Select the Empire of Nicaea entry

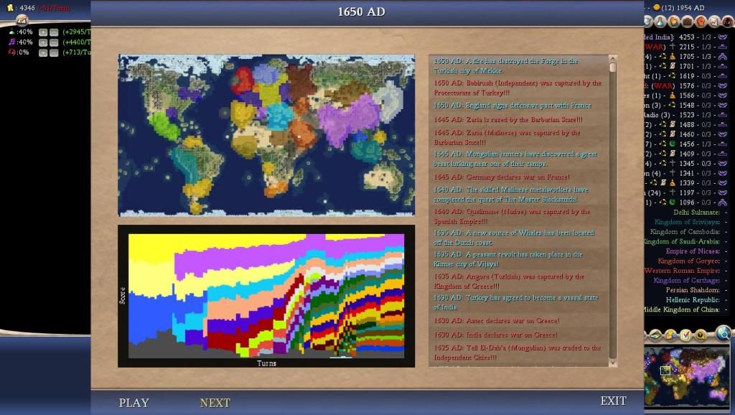(693, 251)
